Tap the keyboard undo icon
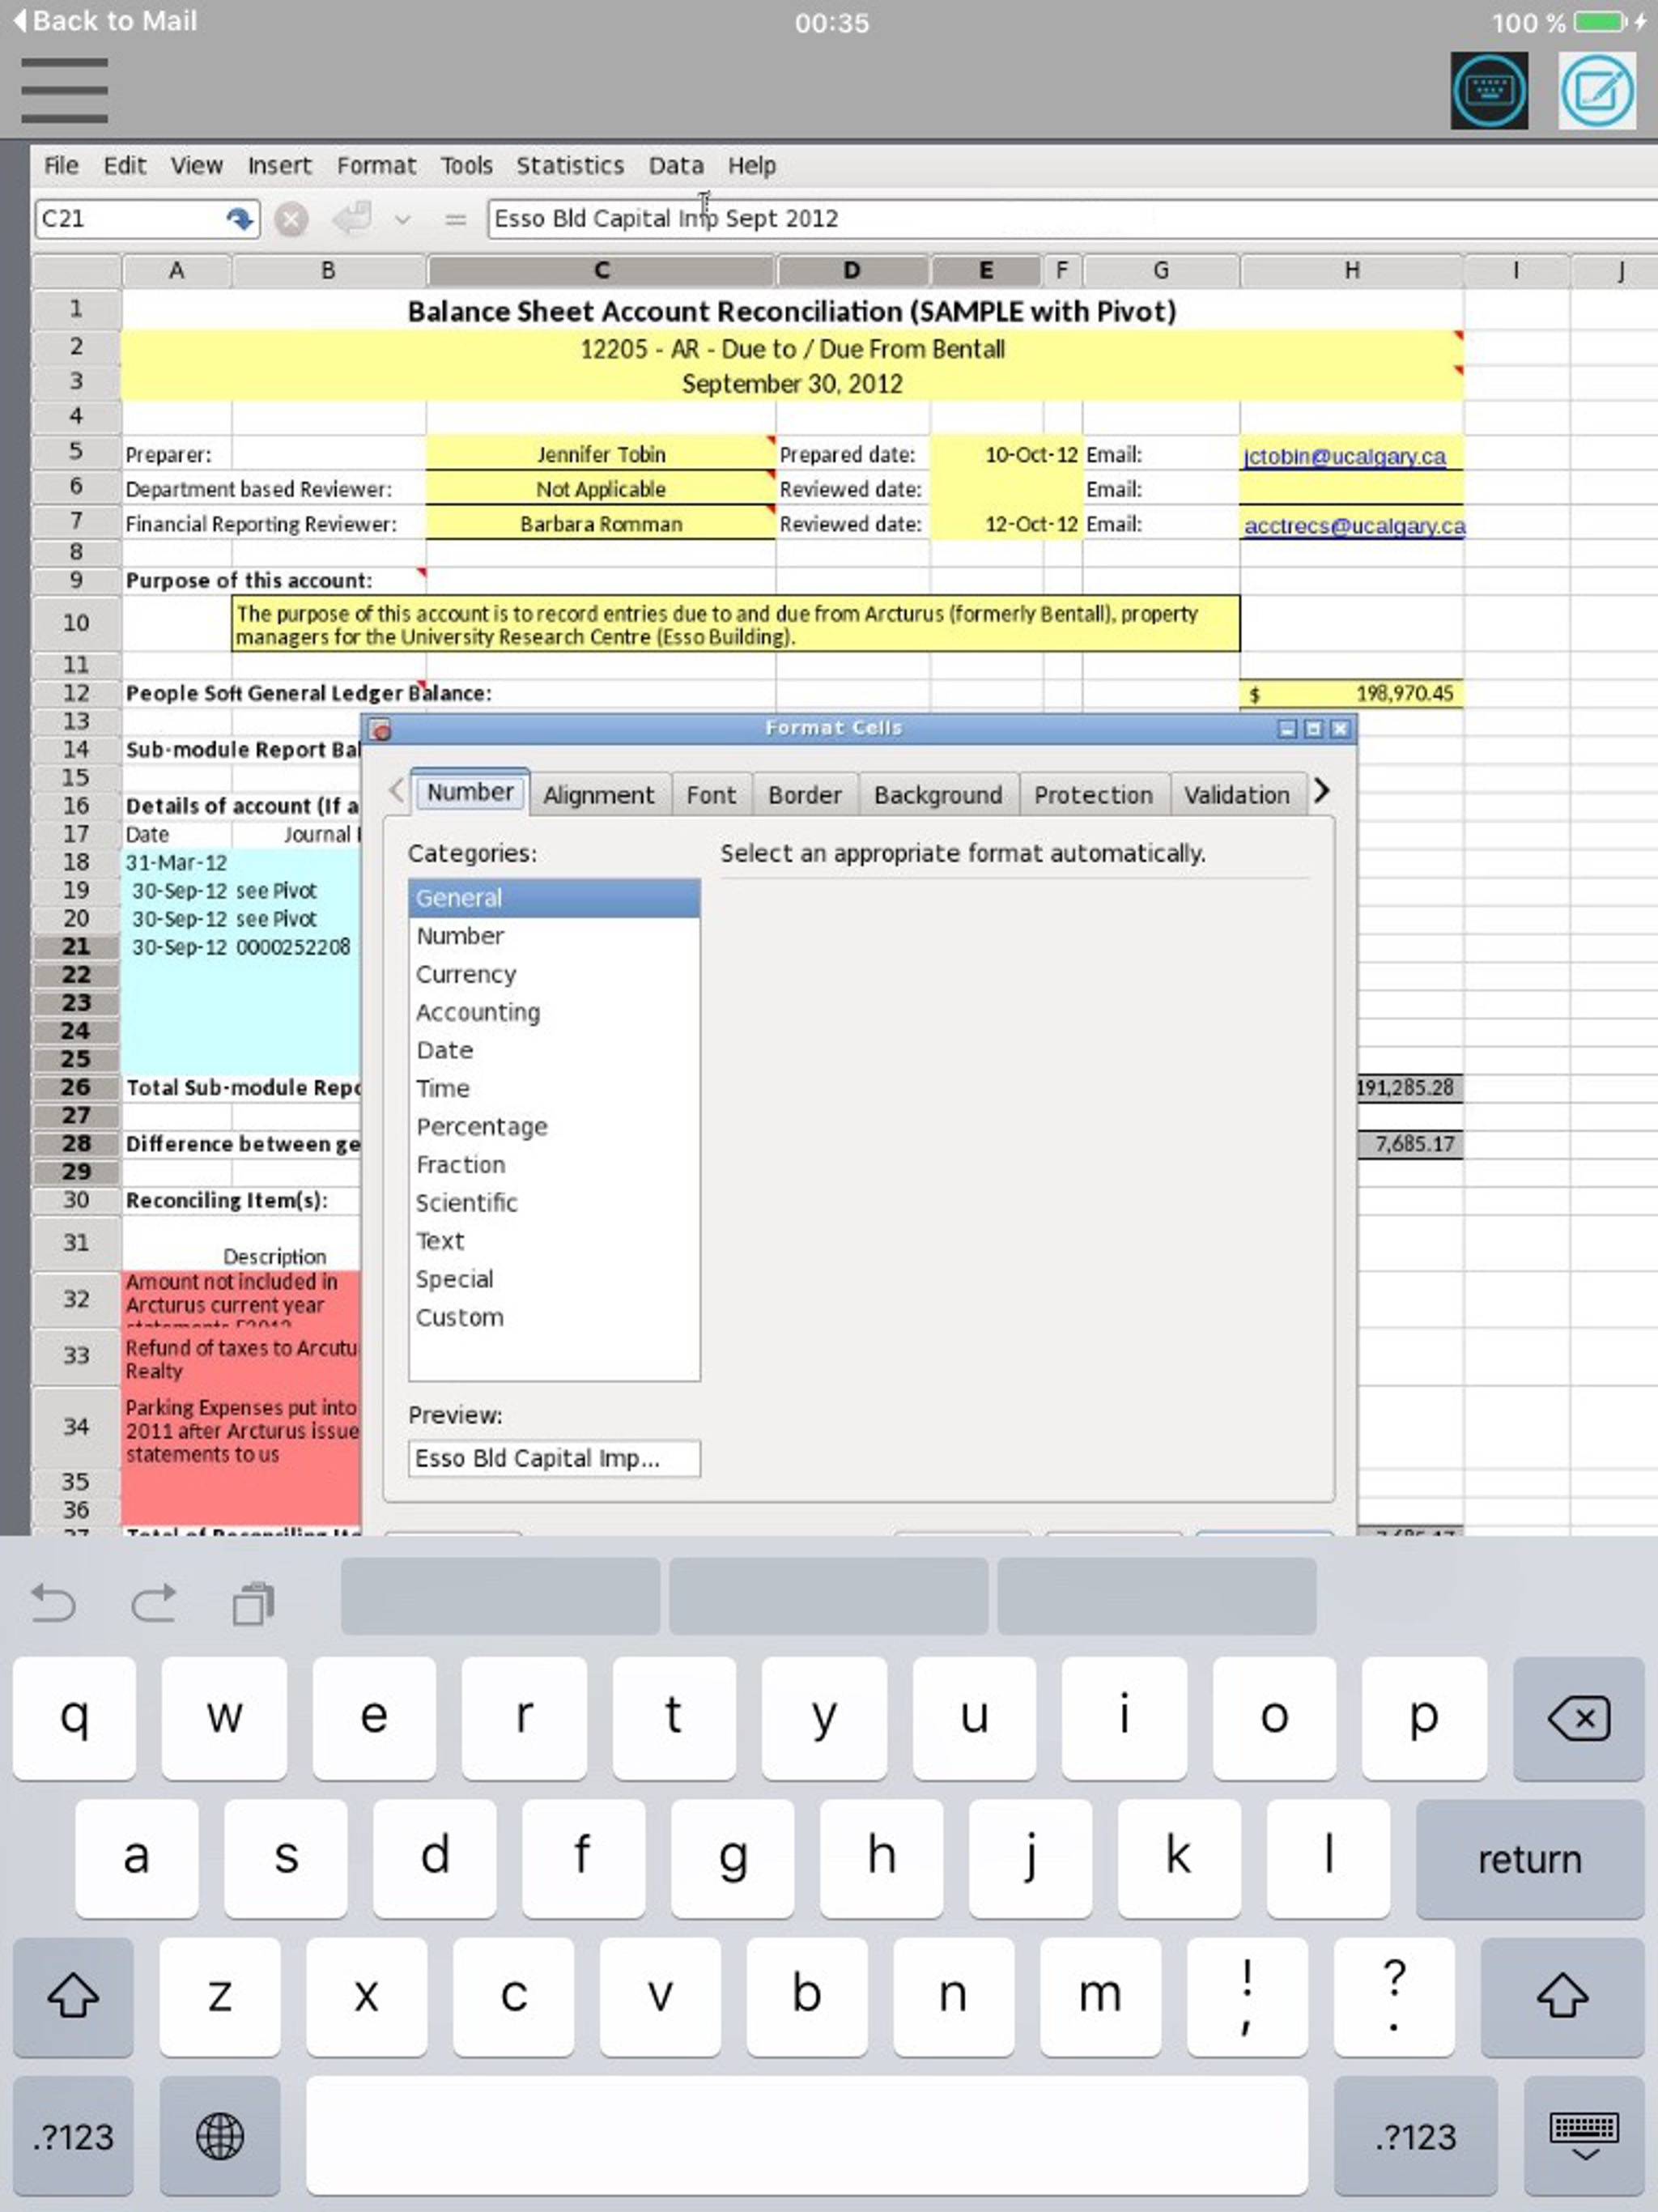1658x2212 pixels. coord(53,1603)
